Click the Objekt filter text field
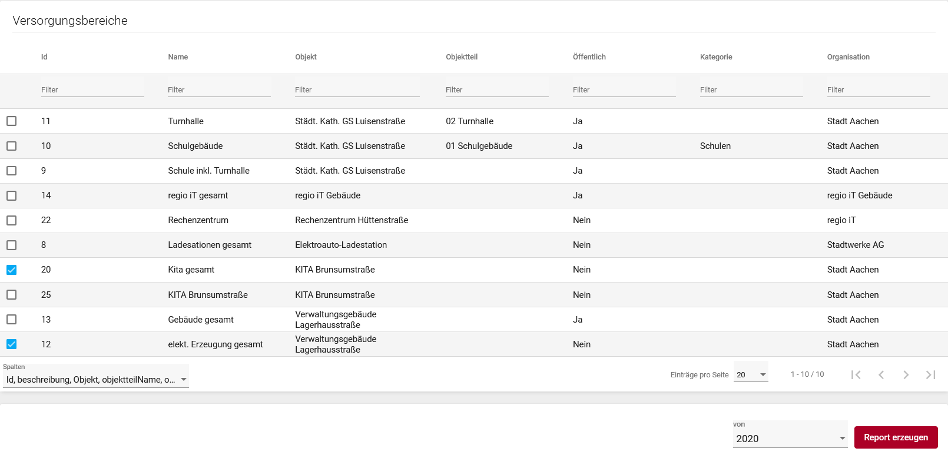 (x=357, y=90)
